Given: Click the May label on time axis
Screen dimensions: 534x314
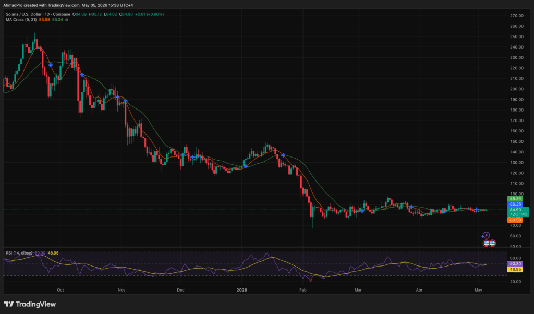Looking at the screenshot, I should [479, 290].
